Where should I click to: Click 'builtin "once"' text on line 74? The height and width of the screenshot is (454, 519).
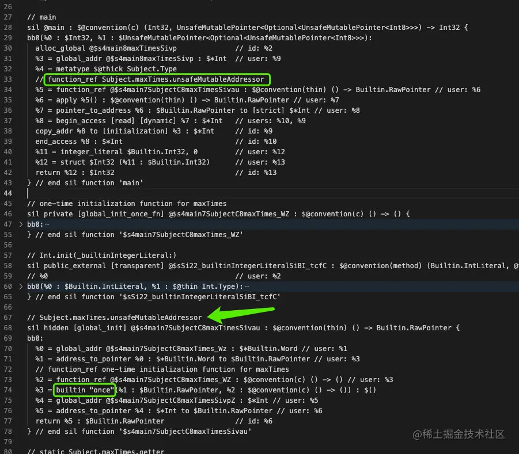tap(85, 390)
